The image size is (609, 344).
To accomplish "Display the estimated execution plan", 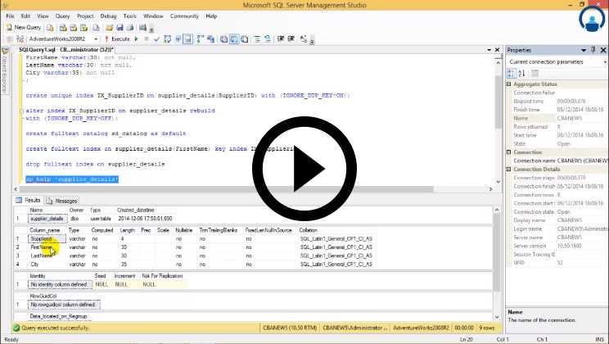I will [168, 38].
